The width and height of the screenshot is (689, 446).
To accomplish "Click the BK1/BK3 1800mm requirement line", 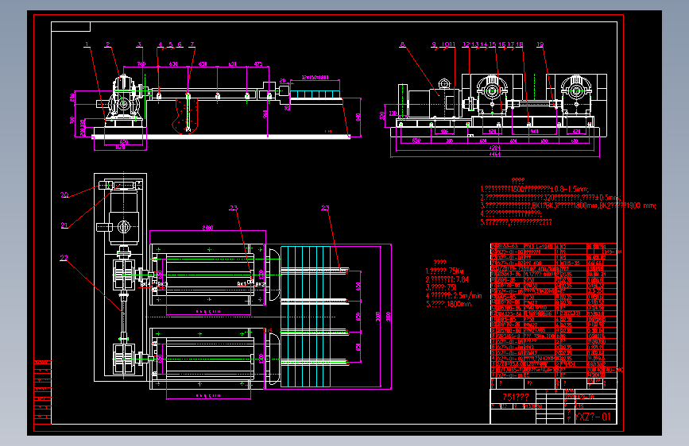I will point(568,206).
